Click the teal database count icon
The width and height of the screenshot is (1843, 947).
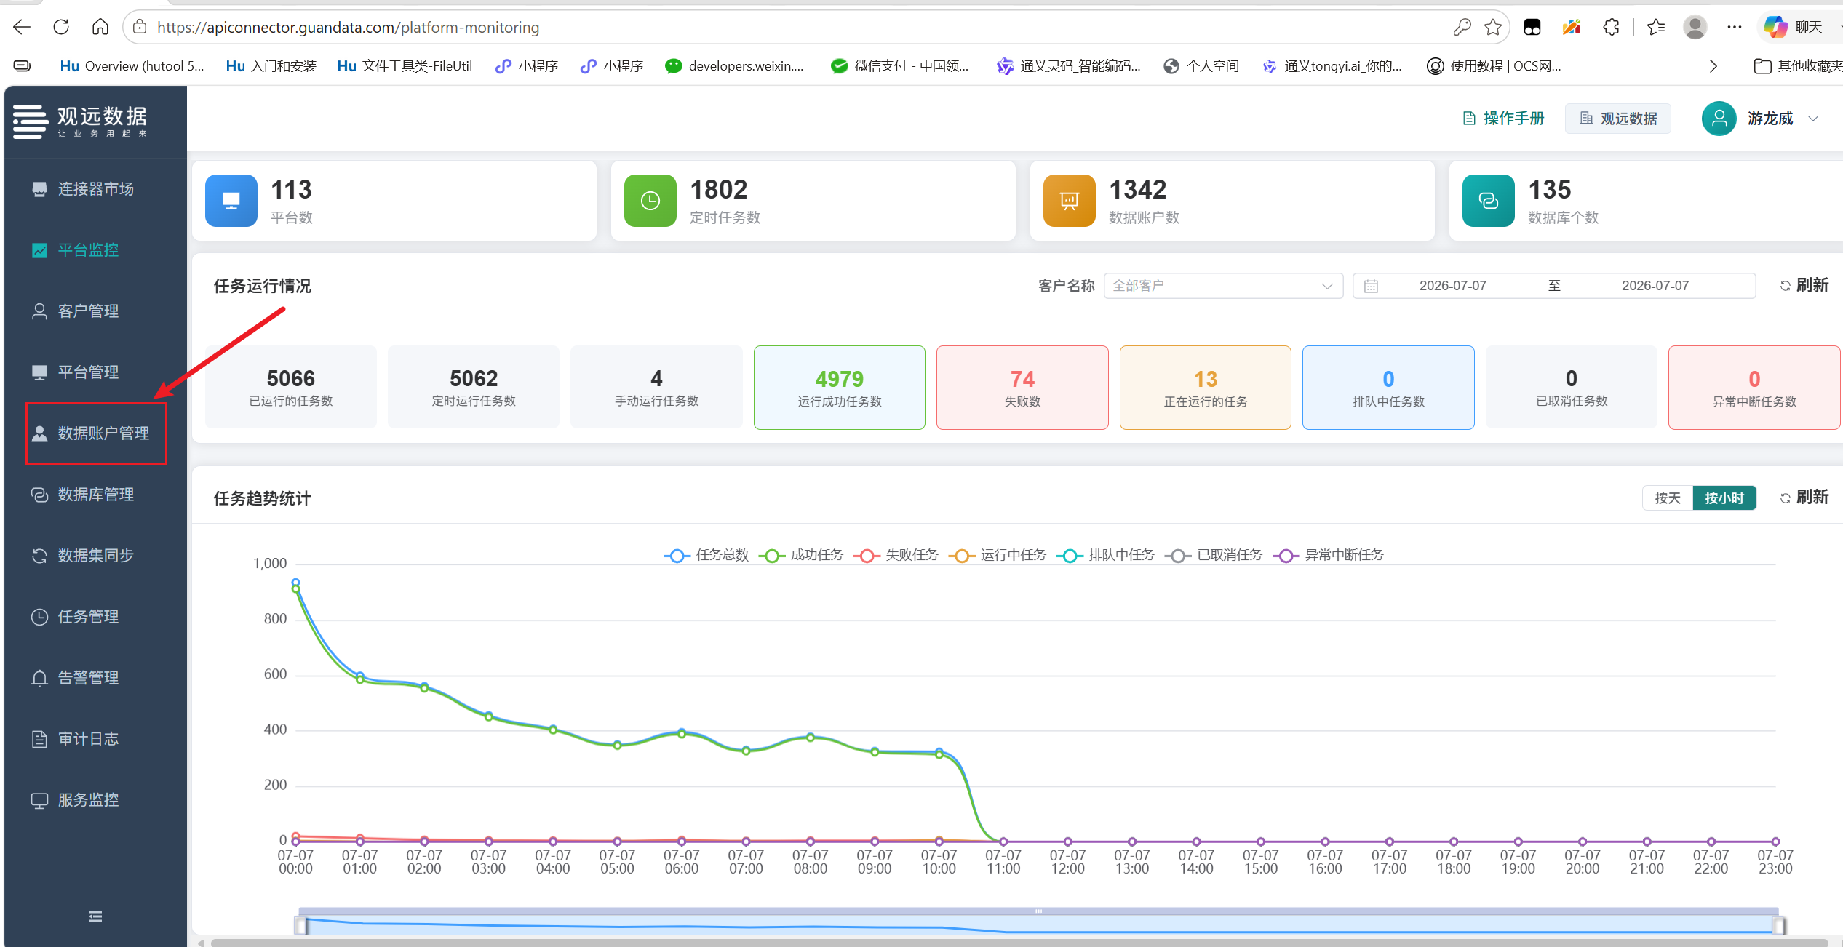[x=1489, y=201]
